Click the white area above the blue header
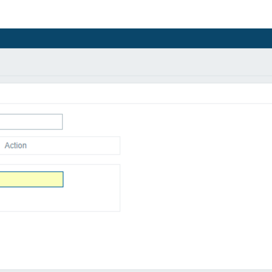Screen dimensions: 272x272 coord(136,14)
